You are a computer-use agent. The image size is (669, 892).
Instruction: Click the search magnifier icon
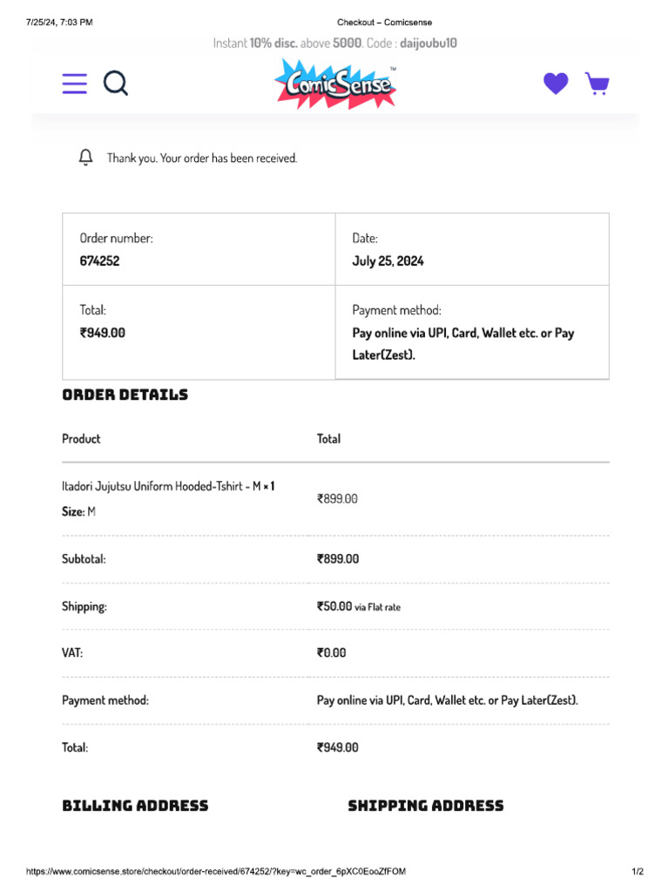tap(116, 83)
